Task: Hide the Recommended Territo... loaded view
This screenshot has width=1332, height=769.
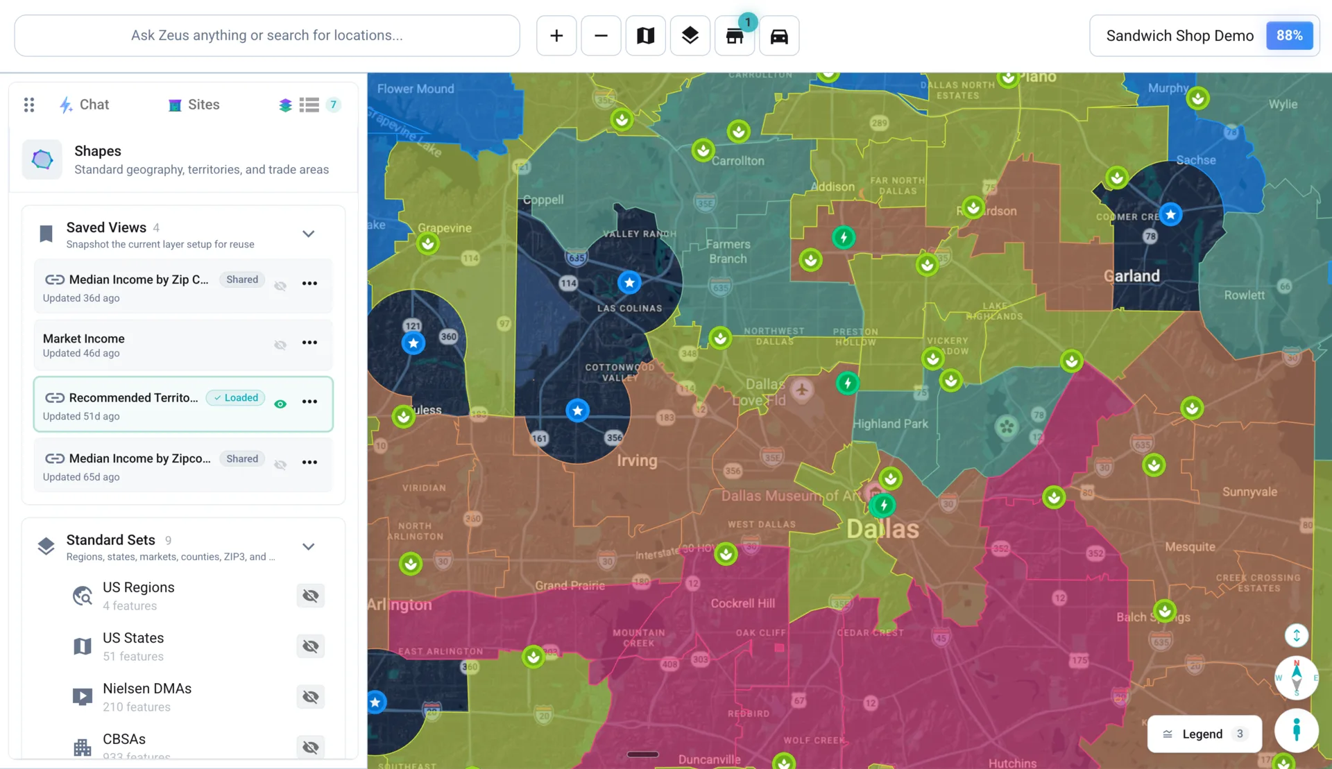Action: [280, 404]
